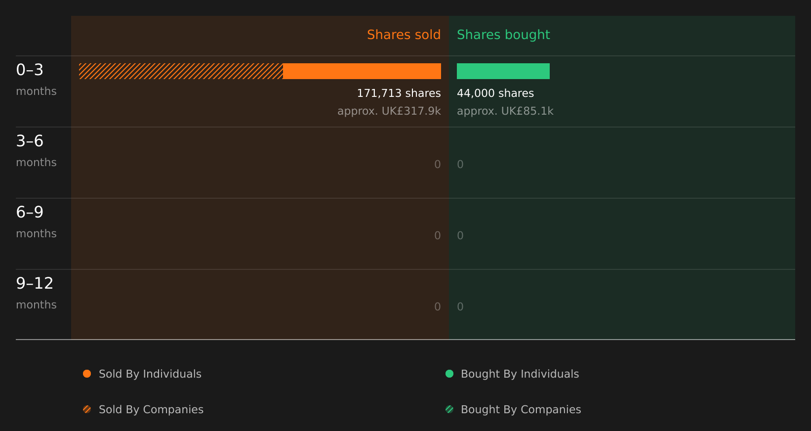811x431 pixels.
Task: Toggle the Sold By Companies legend label
Action: (x=151, y=410)
